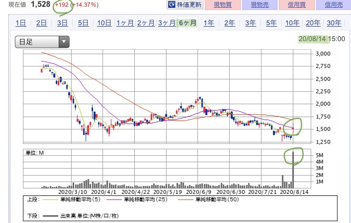This screenshot has height=223, width=351.
Task: Open 現物買 spot buy link
Action: [223, 4]
